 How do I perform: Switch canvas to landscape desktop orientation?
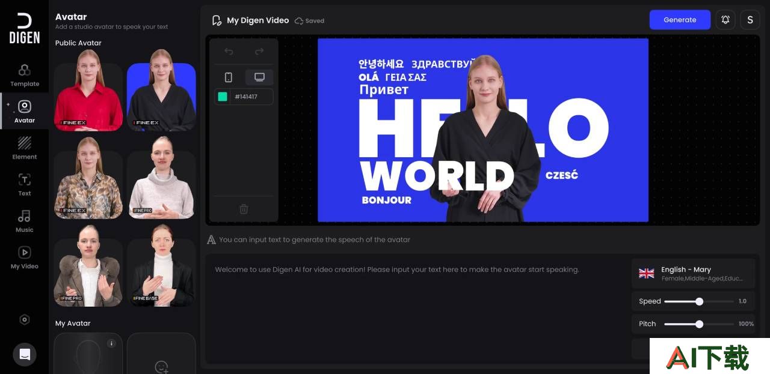259,77
